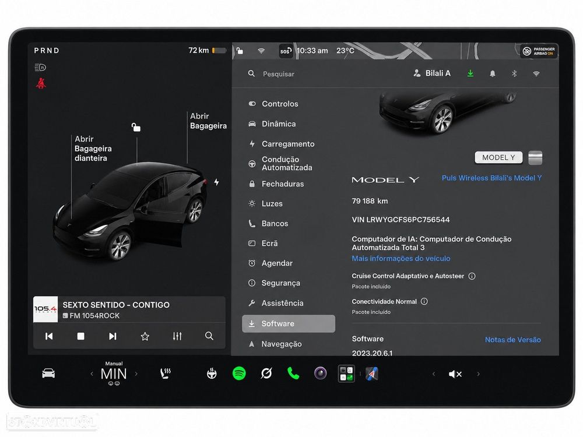Skip to previous radio station
This screenshot has width=583, height=437.
[49, 336]
